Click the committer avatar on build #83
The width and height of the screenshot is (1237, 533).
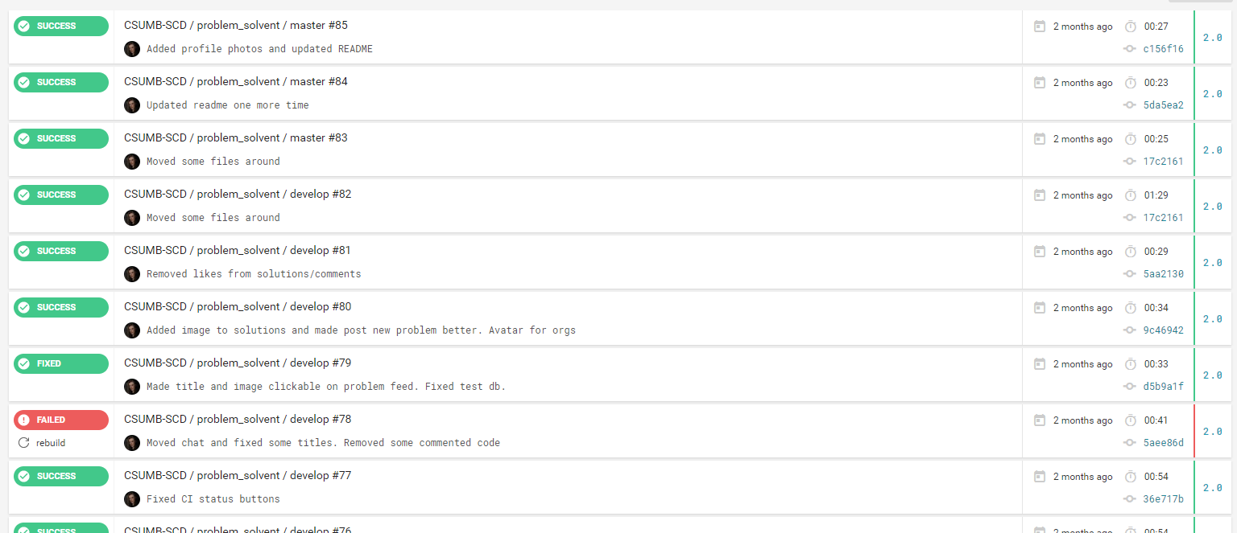tap(132, 162)
